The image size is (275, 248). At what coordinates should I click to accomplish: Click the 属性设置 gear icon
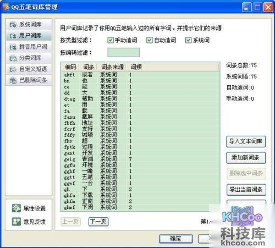coord(16,208)
